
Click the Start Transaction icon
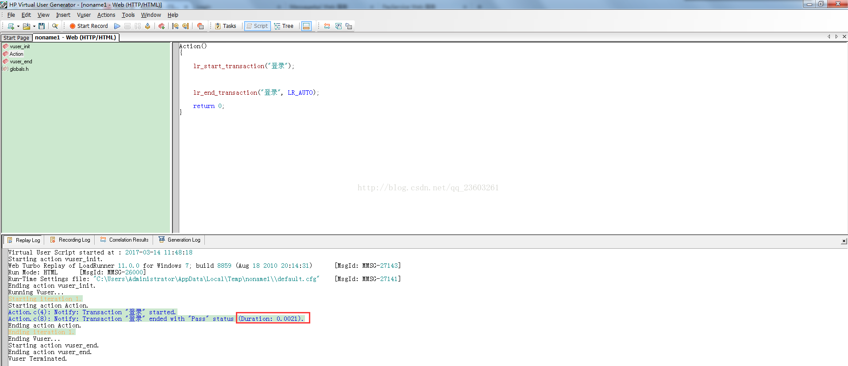click(175, 26)
